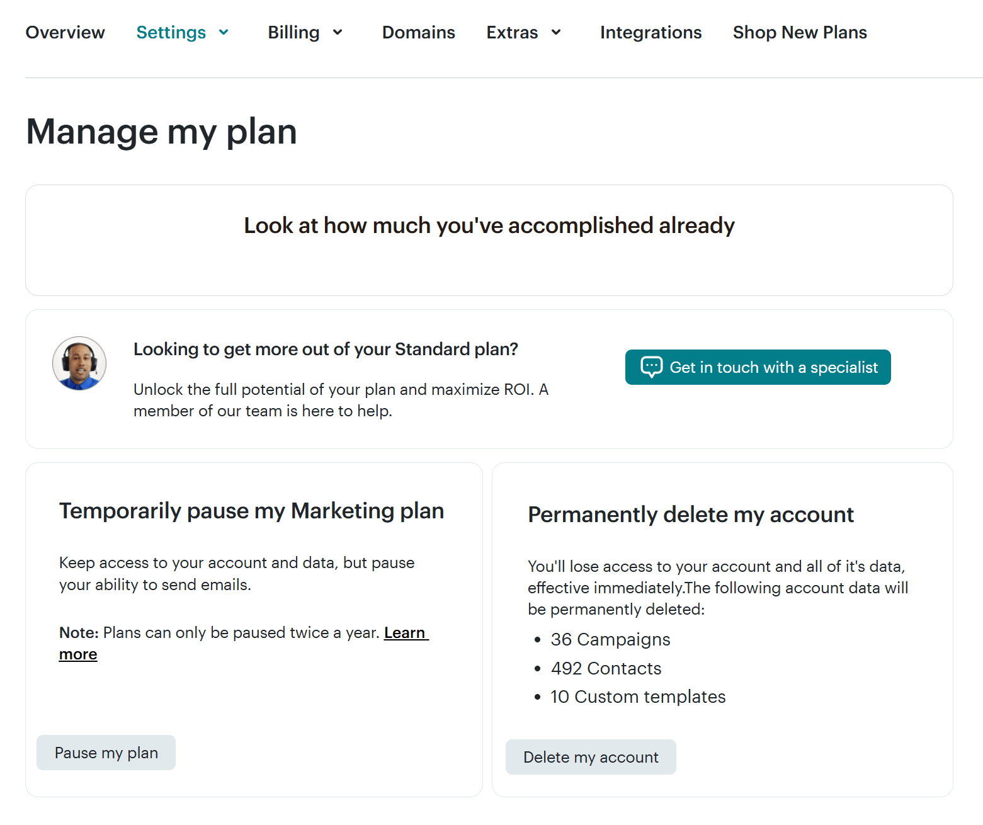
Task: Click the Delete my account button
Action: coord(591,757)
